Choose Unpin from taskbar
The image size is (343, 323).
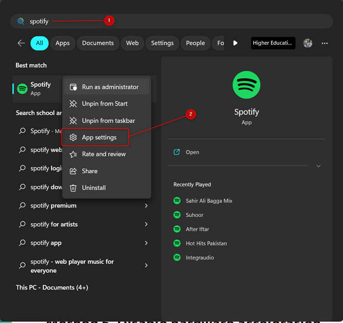pyautogui.click(x=107, y=120)
